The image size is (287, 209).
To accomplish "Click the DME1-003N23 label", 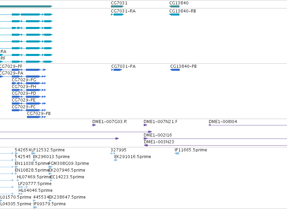I will pyautogui.click(x=159, y=142).
